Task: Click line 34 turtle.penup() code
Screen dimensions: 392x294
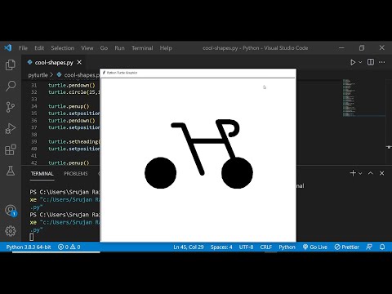Action: click(69, 106)
